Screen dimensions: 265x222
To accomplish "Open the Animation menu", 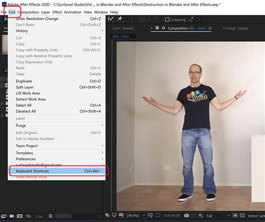I will coord(73,12).
